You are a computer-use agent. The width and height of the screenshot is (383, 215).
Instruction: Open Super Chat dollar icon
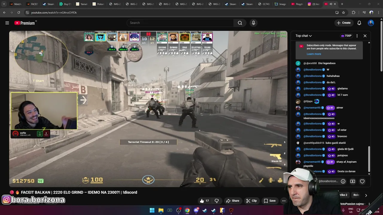[x=353, y=181]
